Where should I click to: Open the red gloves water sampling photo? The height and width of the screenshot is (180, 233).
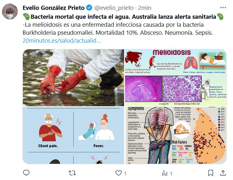tap(73, 78)
